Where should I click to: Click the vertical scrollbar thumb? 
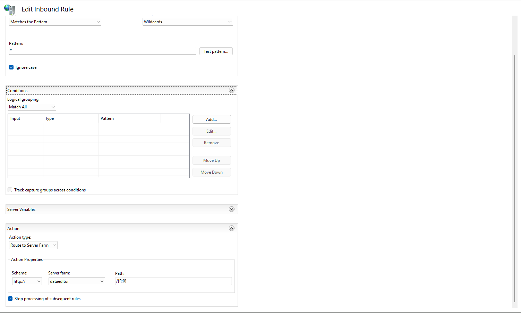(x=515, y=179)
